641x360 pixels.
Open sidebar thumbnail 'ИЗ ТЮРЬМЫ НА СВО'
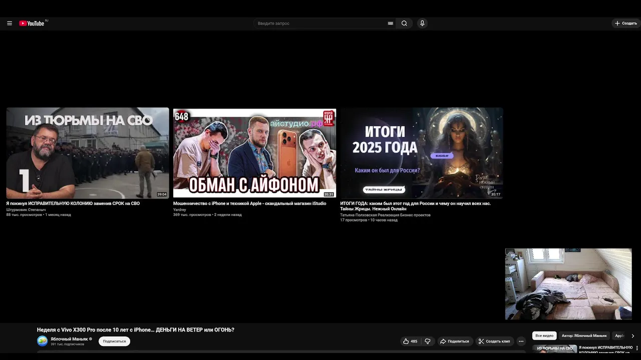(555, 349)
